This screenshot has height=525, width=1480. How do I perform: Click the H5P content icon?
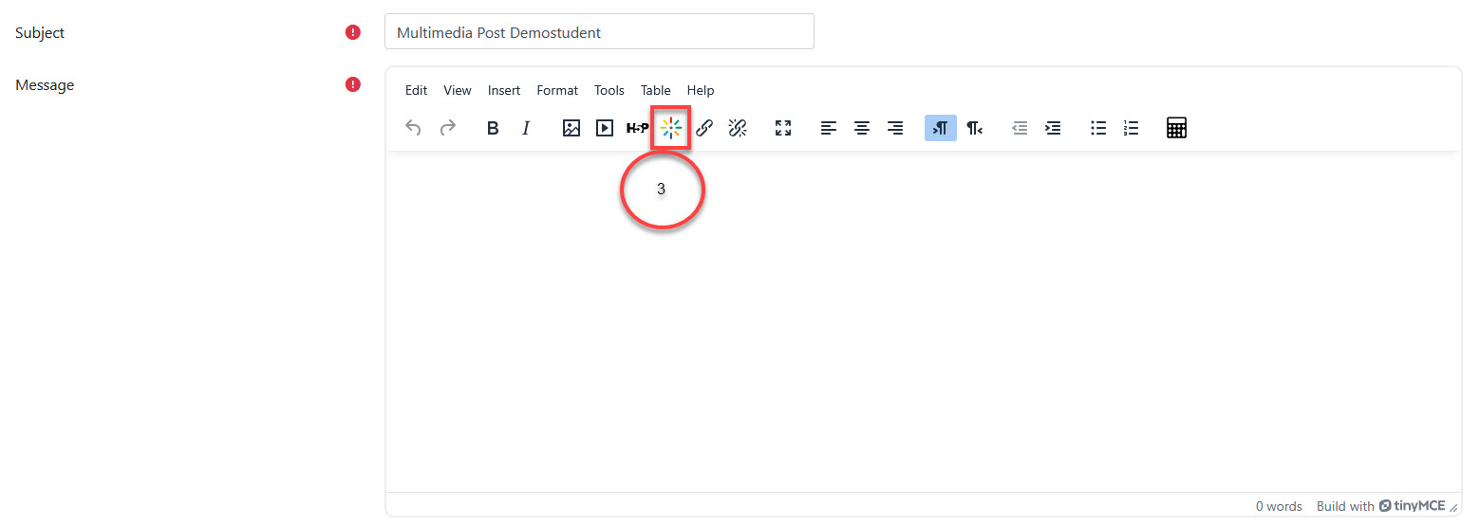pyautogui.click(x=637, y=128)
